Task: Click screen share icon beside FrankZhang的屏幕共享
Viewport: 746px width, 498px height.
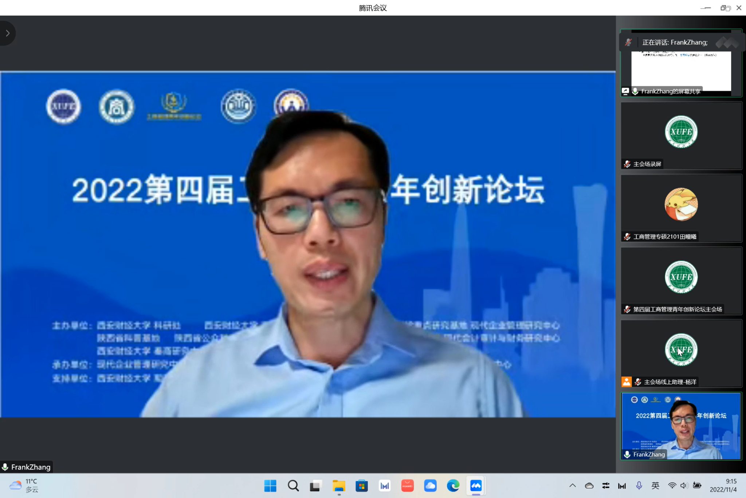Action: coord(625,91)
